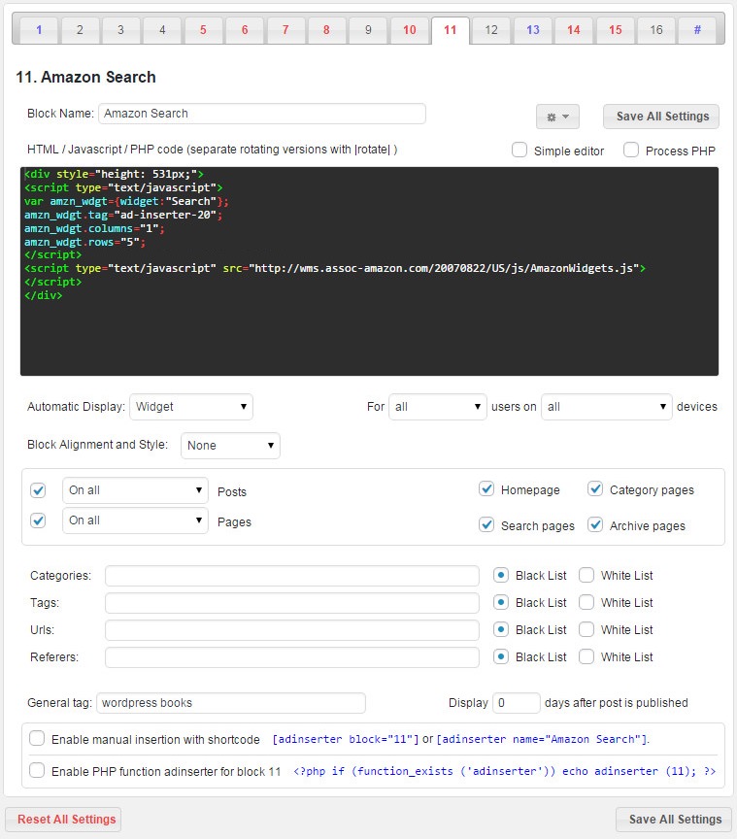This screenshot has height=839, width=737.
Task: Switch to block tab 13
Action: [x=533, y=30]
